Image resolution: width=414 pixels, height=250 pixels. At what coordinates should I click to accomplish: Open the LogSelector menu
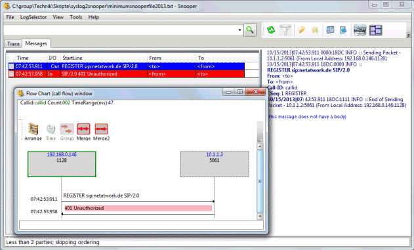pyautogui.click(x=33, y=17)
